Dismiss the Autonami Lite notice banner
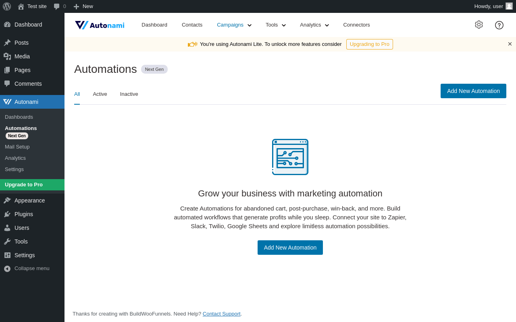The height and width of the screenshot is (322, 516). (510, 44)
